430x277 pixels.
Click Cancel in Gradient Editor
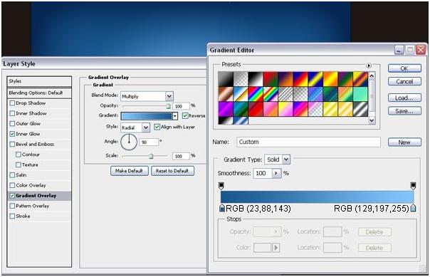(404, 81)
